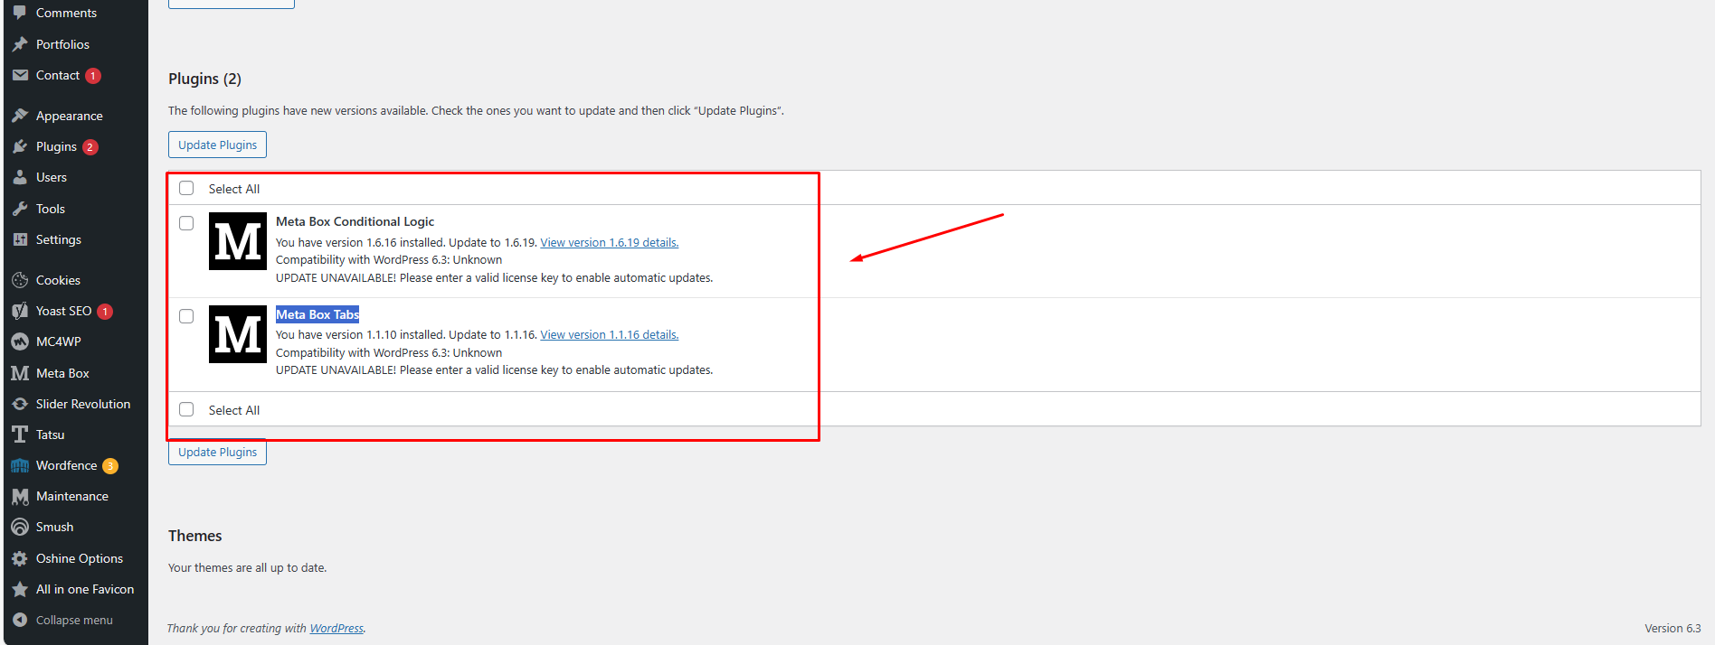Image resolution: width=1715 pixels, height=645 pixels.
Task: Click the Themes heading
Action: 194,536
